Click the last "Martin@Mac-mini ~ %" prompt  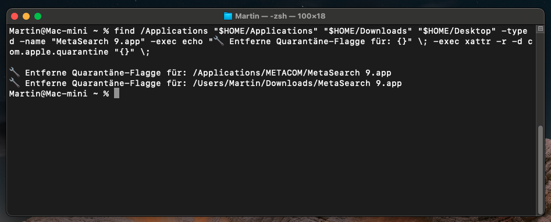(x=59, y=94)
